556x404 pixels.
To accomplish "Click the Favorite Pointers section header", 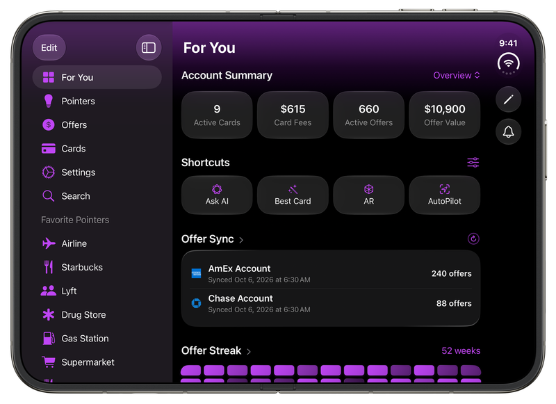I will (75, 220).
